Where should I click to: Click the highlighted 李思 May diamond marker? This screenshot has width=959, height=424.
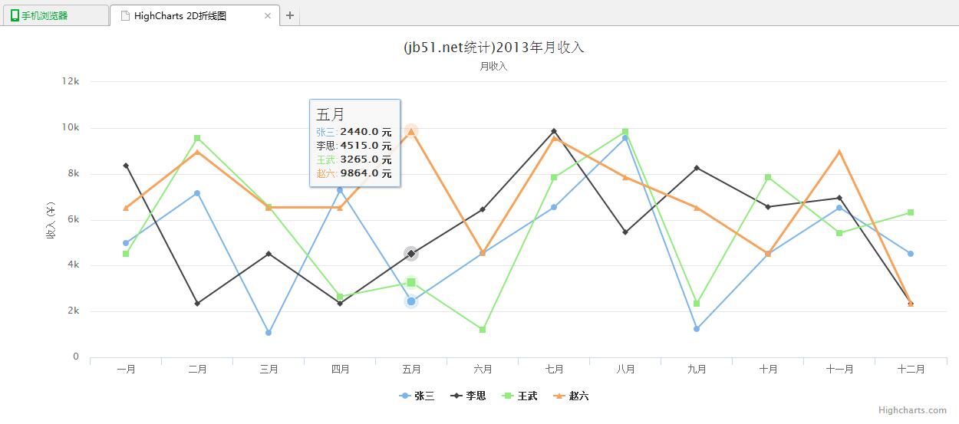(x=411, y=254)
